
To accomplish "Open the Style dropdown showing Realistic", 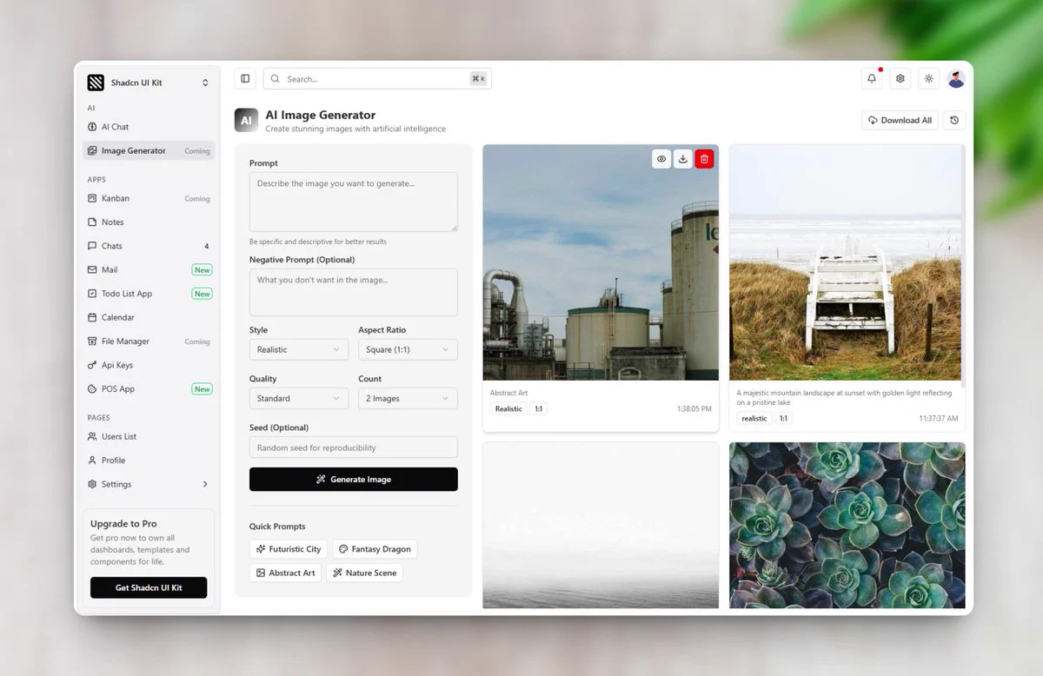I will pos(299,349).
